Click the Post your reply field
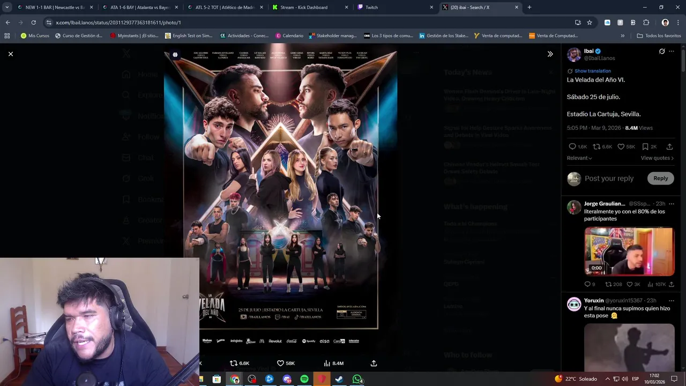 click(609, 179)
